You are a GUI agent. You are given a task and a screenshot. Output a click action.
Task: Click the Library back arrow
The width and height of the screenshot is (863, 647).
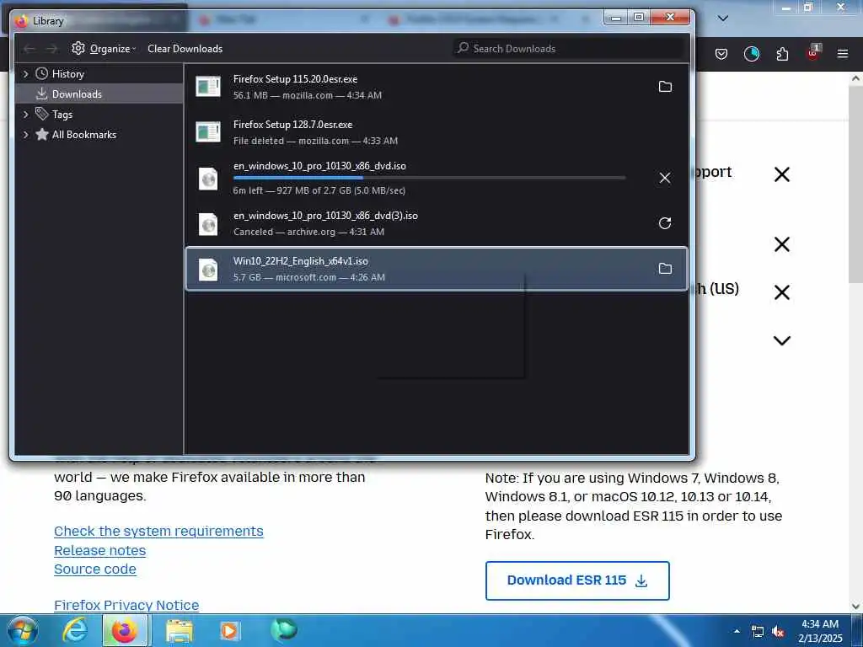click(29, 49)
